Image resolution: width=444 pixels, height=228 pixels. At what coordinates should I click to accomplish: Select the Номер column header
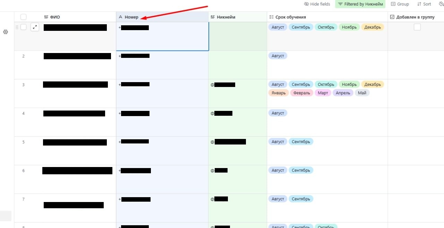pyautogui.click(x=162, y=17)
